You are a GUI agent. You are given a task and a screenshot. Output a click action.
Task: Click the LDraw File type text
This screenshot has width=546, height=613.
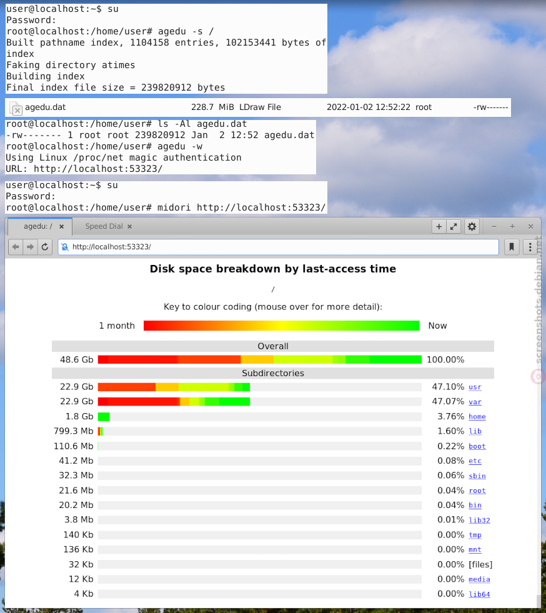260,107
